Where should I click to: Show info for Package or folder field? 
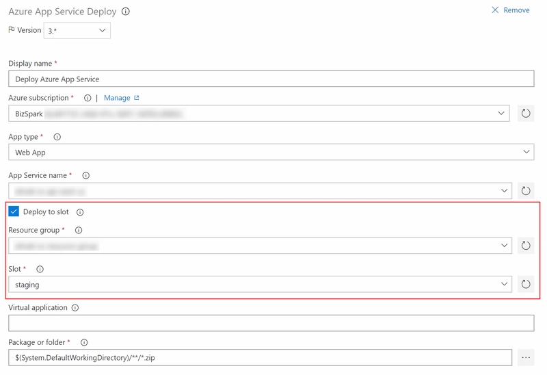pyautogui.click(x=84, y=343)
